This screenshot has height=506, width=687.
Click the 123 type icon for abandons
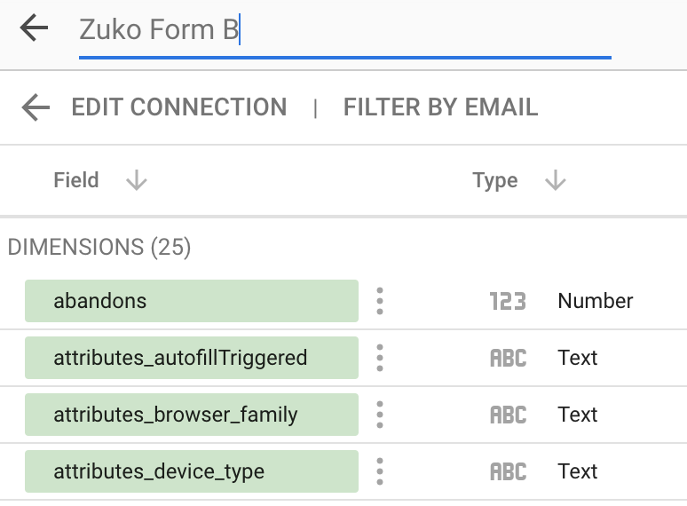click(508, 302)
